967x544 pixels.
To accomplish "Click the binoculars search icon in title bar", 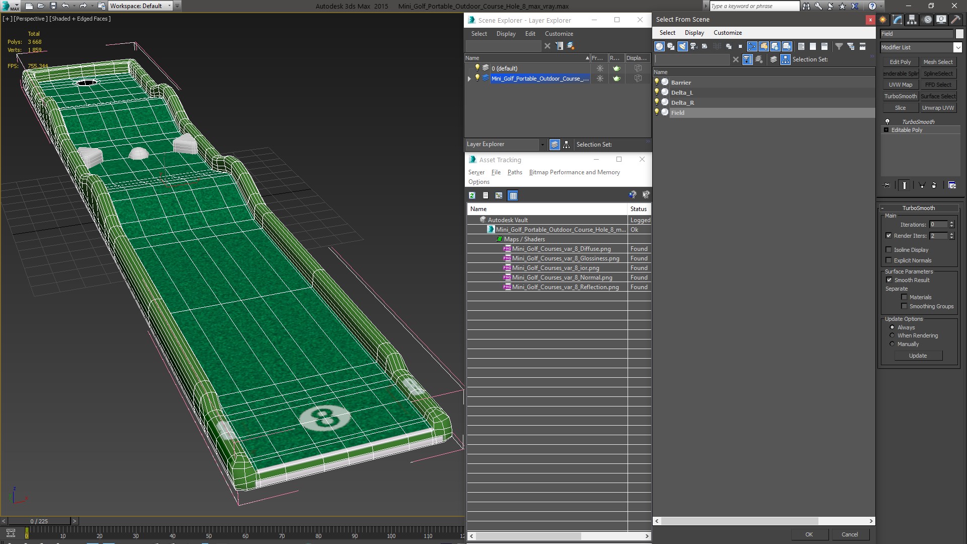I will (x=806, y=6).
